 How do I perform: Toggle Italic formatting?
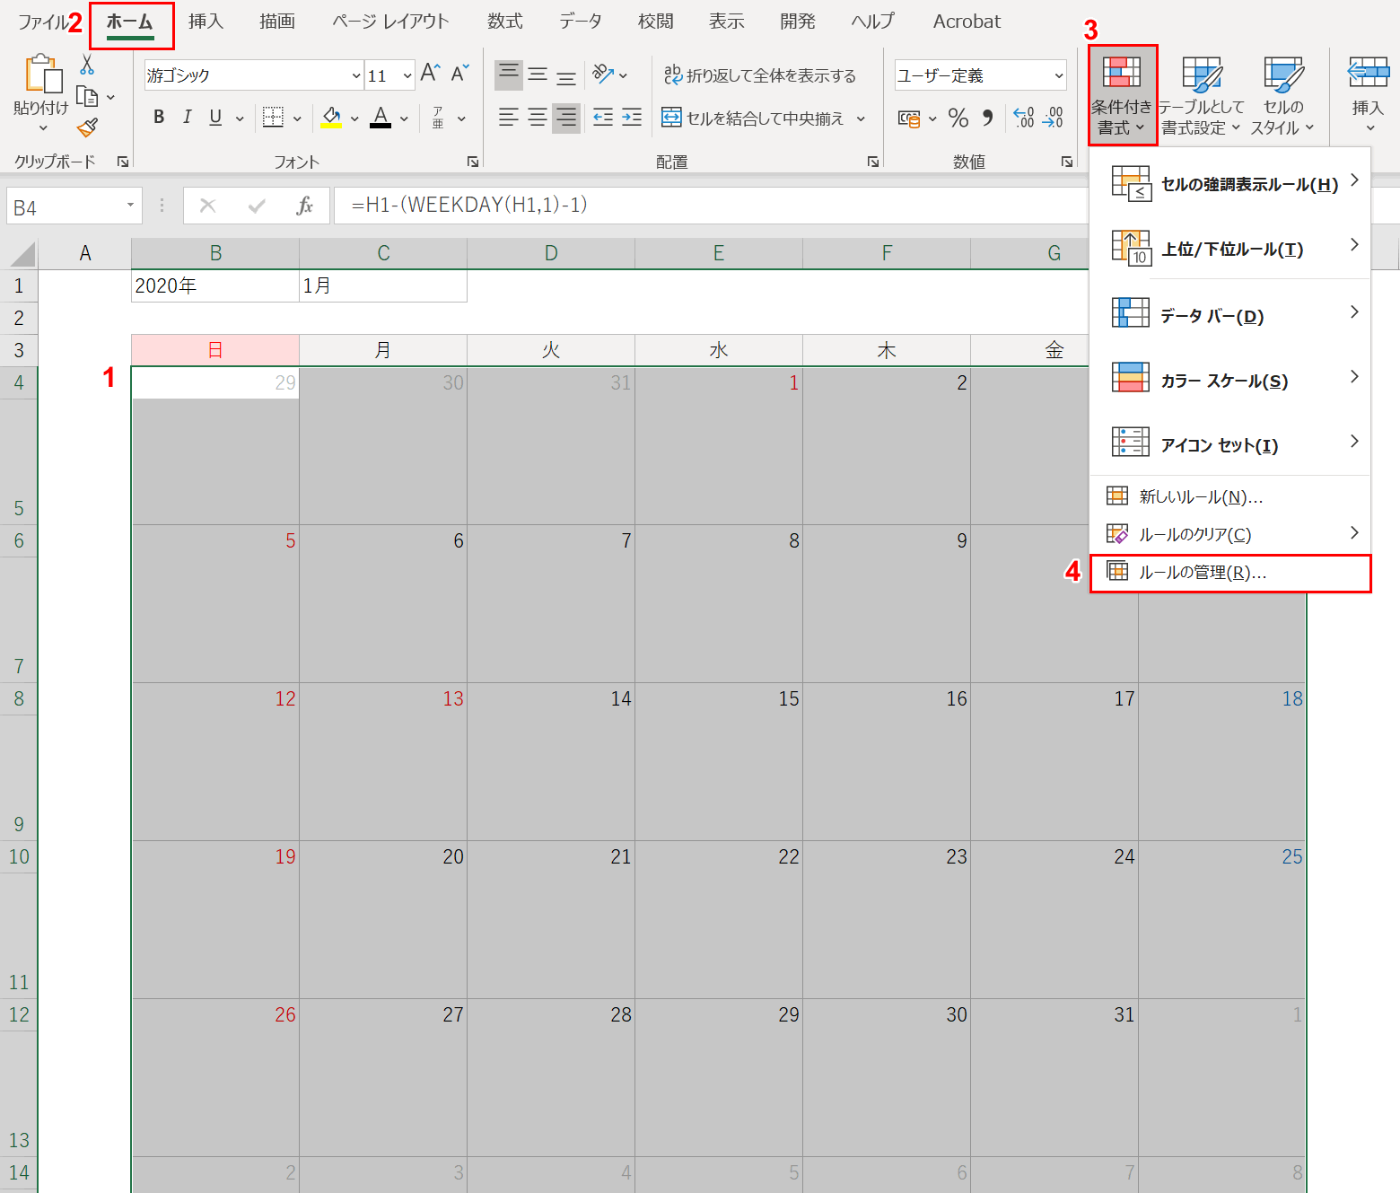[x=188, y=117]
